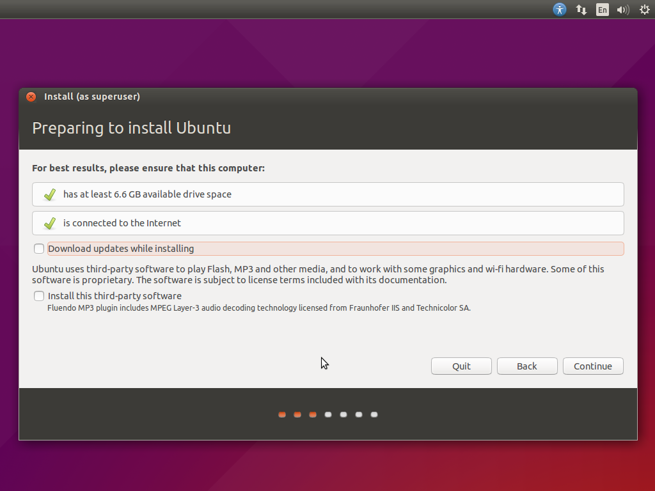Click the 6.6 GB drive space requirement row
The height and width of the screenshot is (491, 655).
[x=327, y=194]
